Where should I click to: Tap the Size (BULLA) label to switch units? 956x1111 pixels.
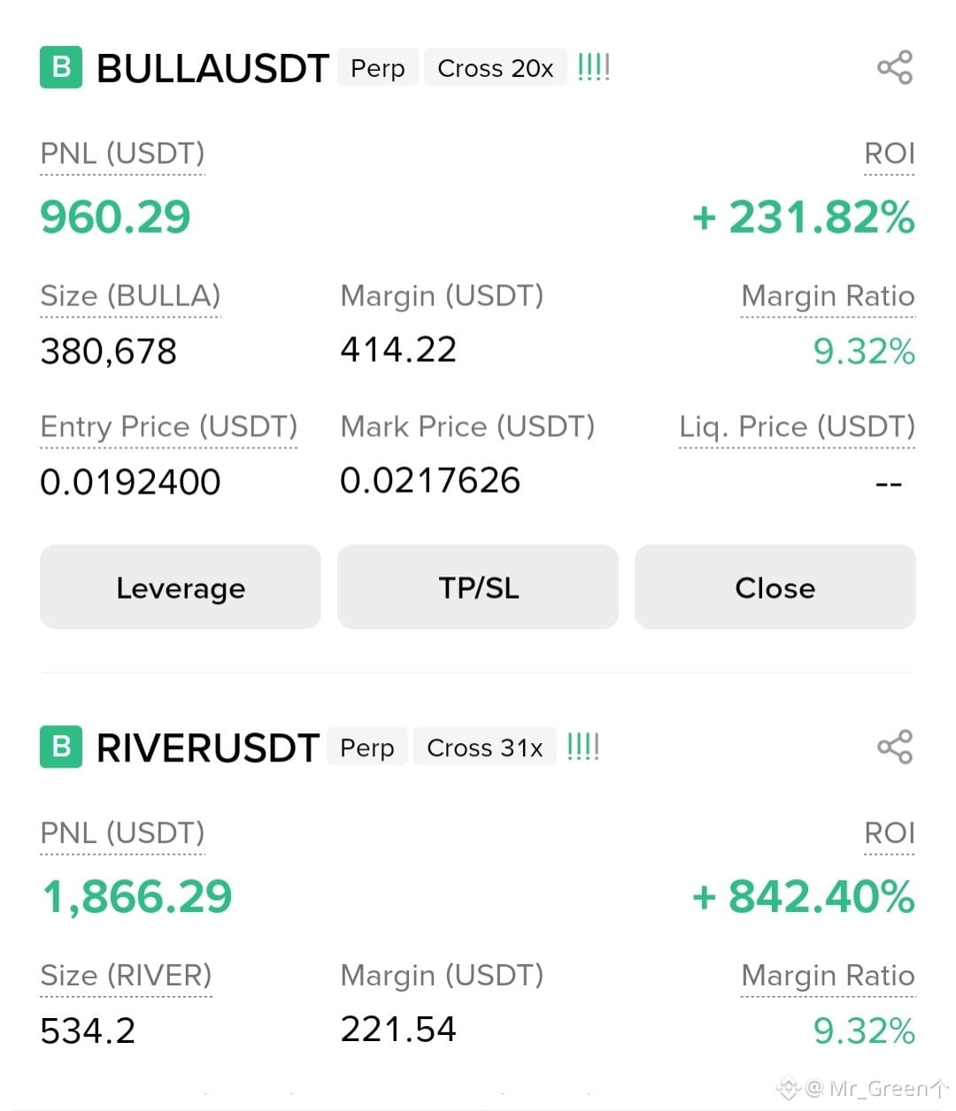130,296
